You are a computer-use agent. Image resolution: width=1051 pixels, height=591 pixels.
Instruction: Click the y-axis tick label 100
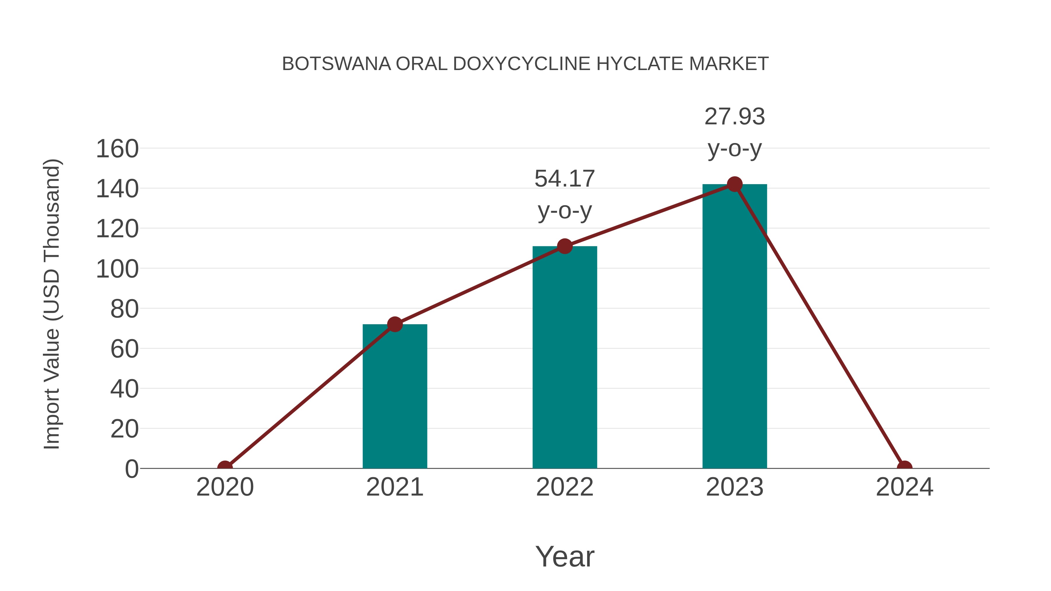tap(117, 269)
